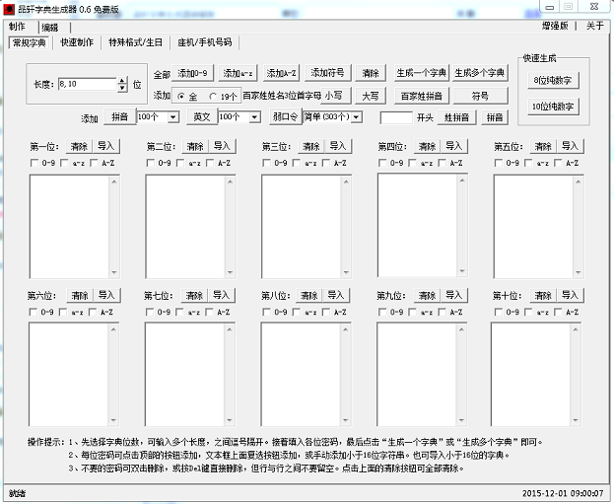Open the 编辑 menu
The image size is (614, 504).
coord(50,26)
